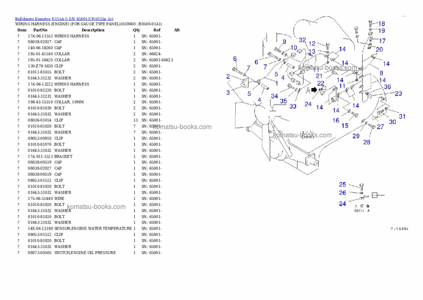Screen dimensions: 423x300
Task: Click callout number 32 on the diagram
Action: pyautogui.click(x=302, y=40)
